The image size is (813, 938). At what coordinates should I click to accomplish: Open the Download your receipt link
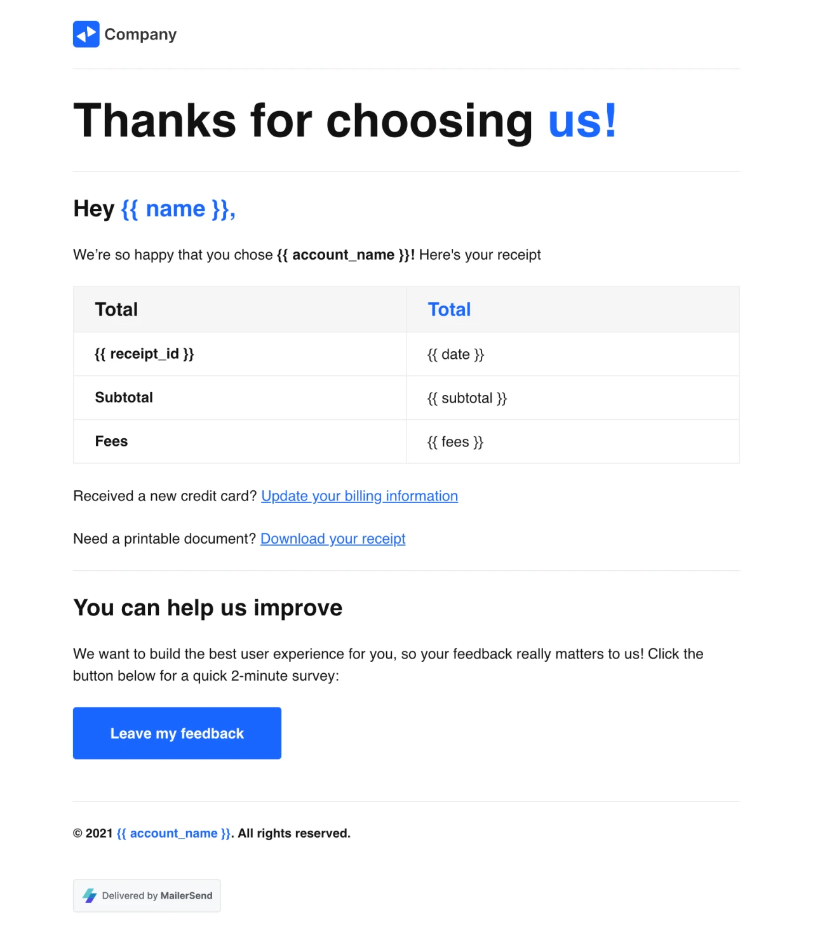coord(333,539)
